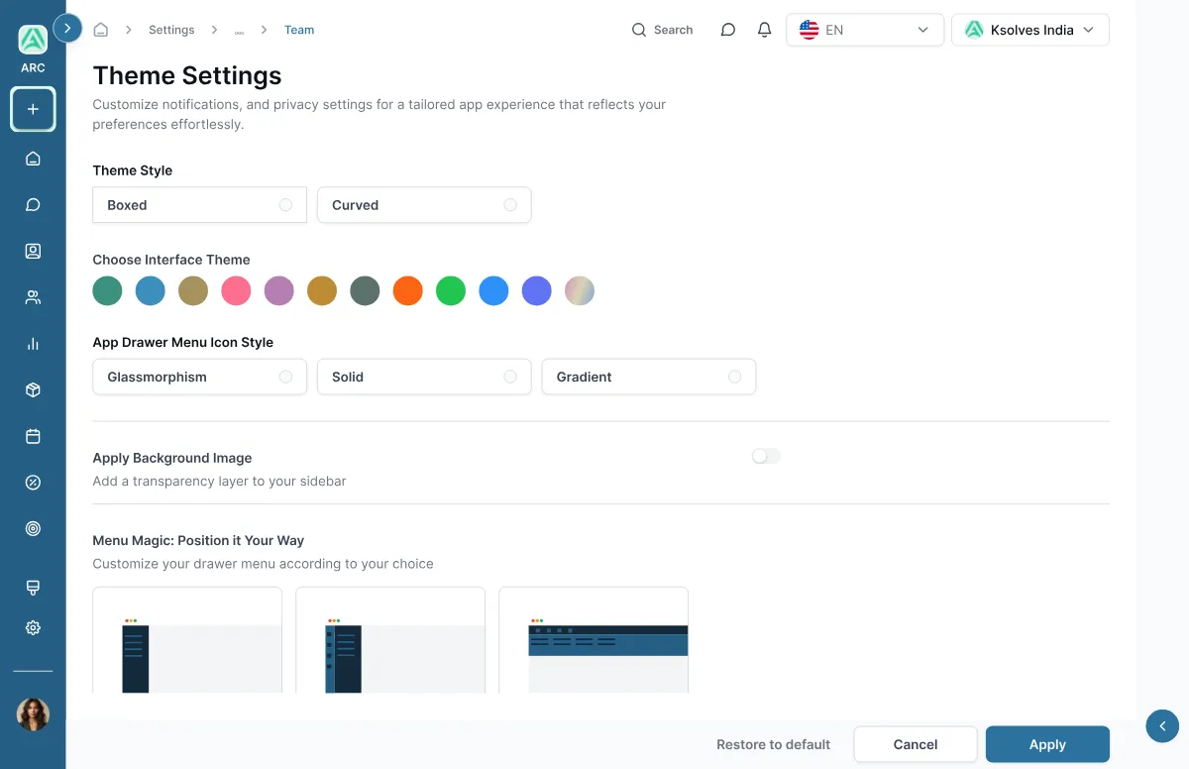Choose the left sidebar menu layout thumbnail
1189x769 pixels.
pos(187,640)
